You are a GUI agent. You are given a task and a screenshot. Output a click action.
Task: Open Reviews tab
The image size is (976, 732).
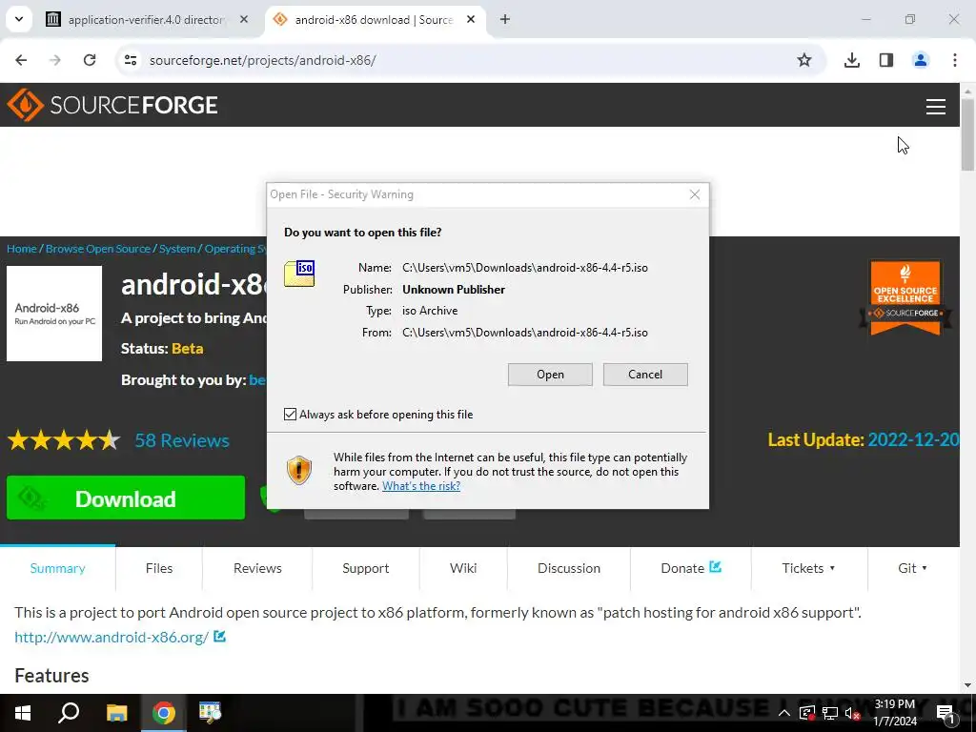click(x=257, y=568)
